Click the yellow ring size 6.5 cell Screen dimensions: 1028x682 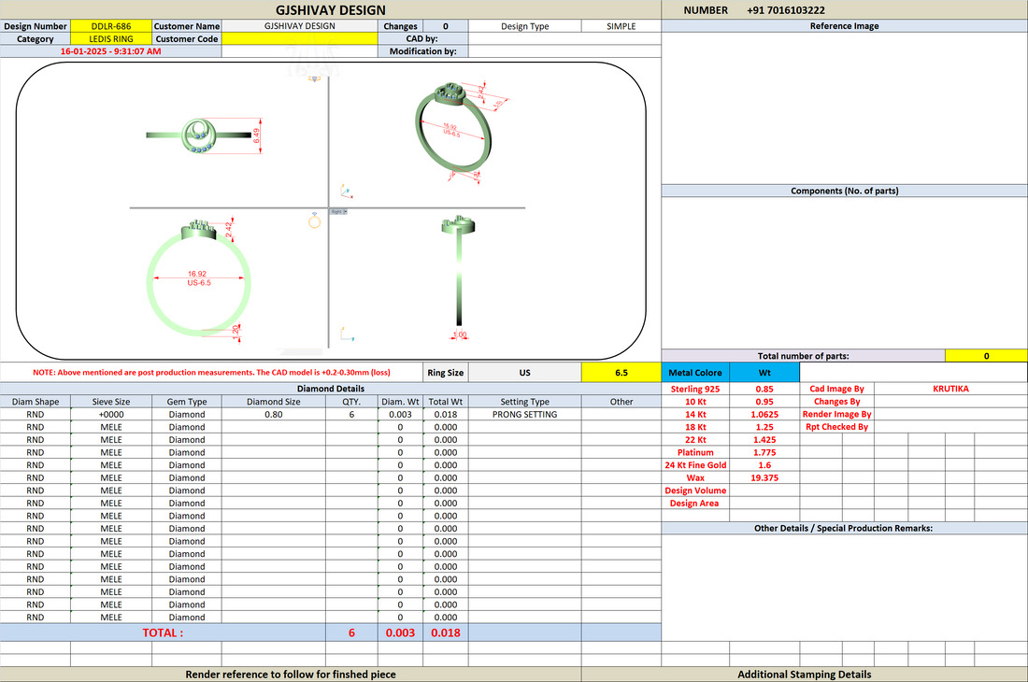tap(621, 372)
